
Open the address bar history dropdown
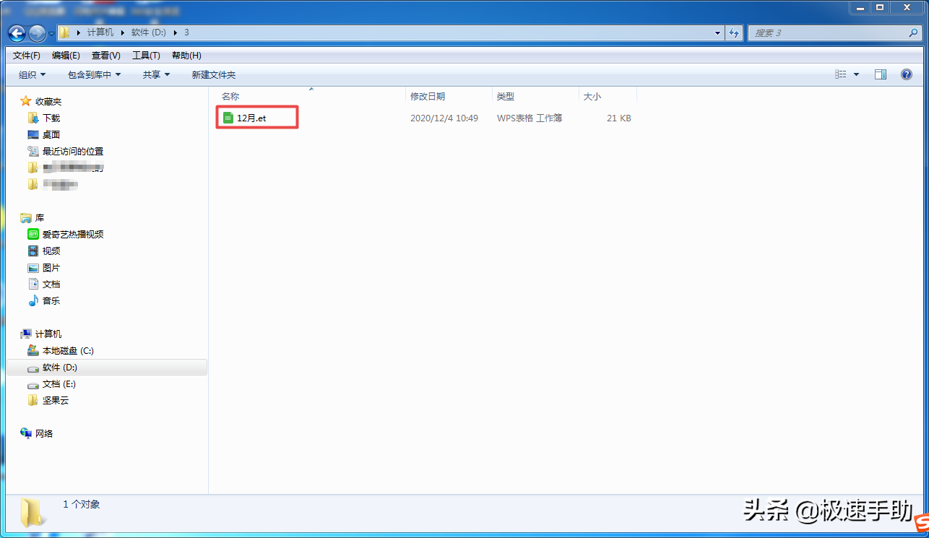click(x=717, y=33)
